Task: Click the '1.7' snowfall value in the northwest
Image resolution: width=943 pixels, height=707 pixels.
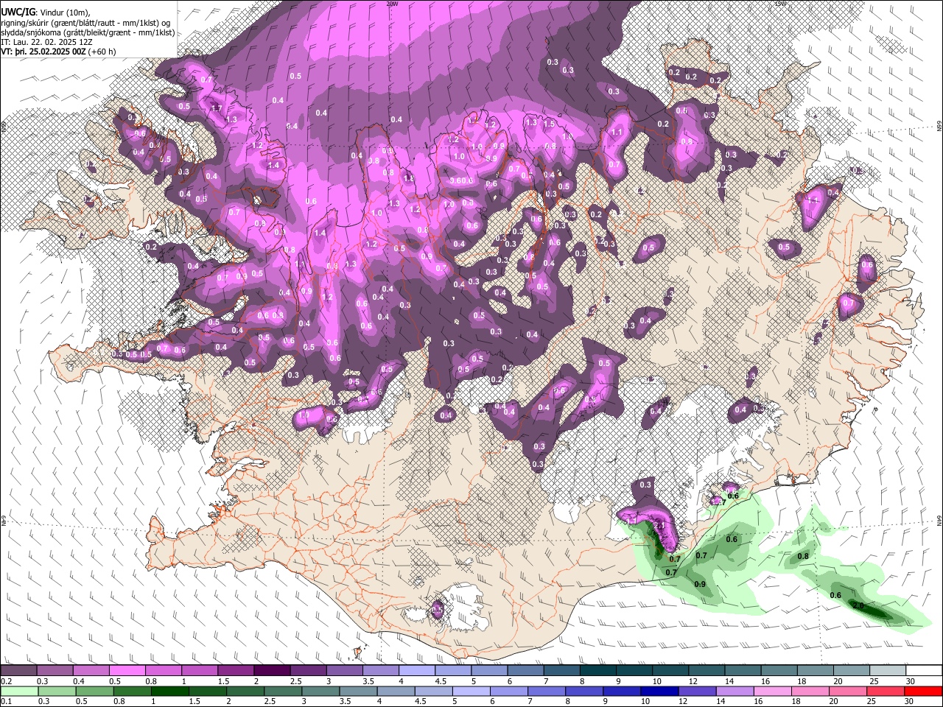Action: [217, 108]
